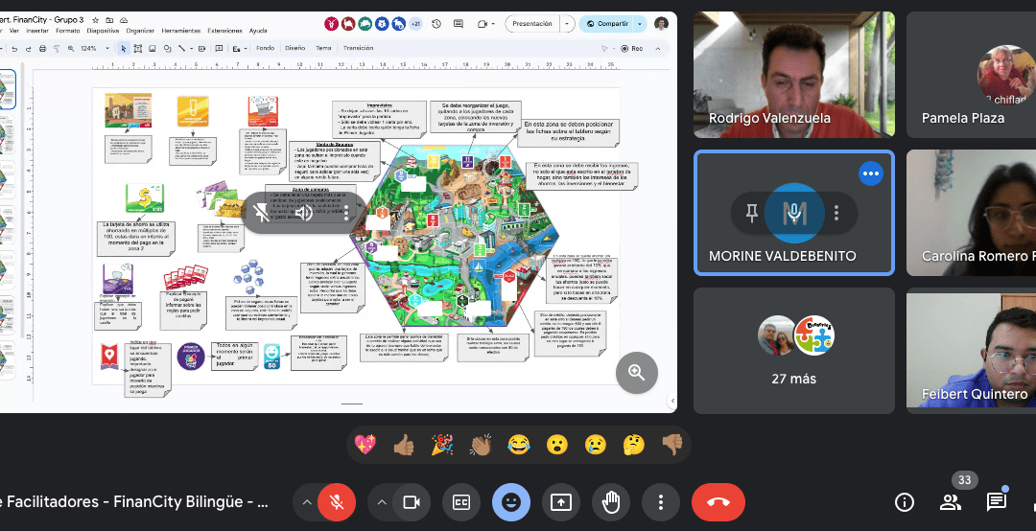Open the Formato menu
Image resolution: width=1036 pixels, height=531 pixels.
67,31
